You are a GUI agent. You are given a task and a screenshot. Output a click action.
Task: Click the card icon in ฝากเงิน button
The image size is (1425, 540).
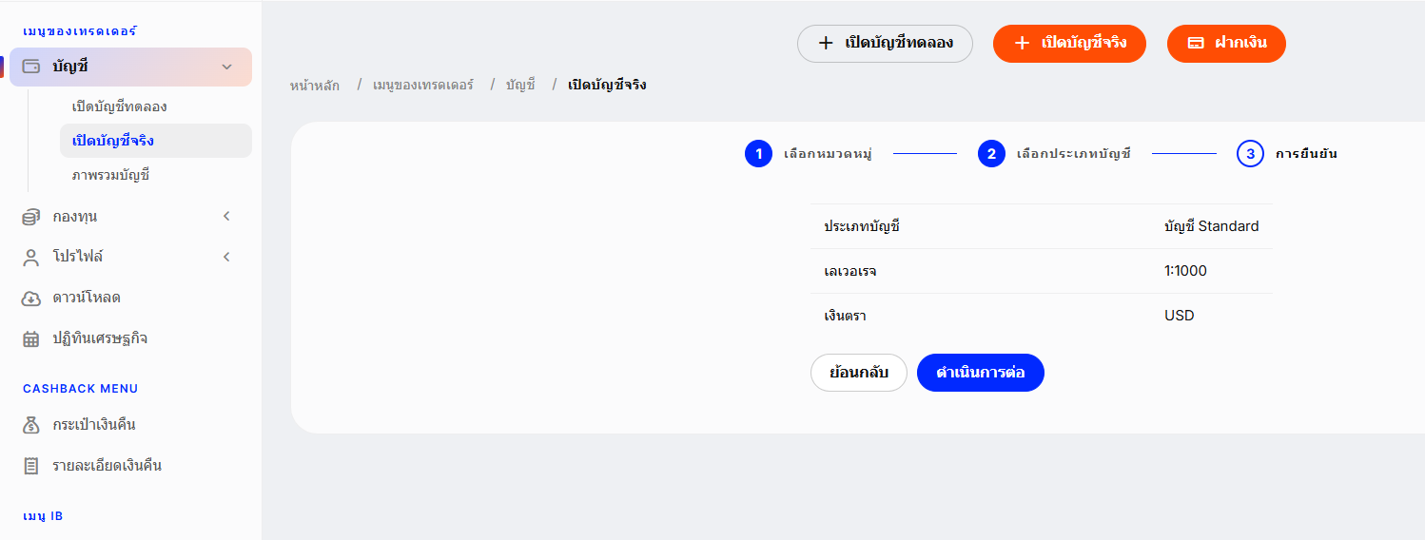click(1197, 44)
